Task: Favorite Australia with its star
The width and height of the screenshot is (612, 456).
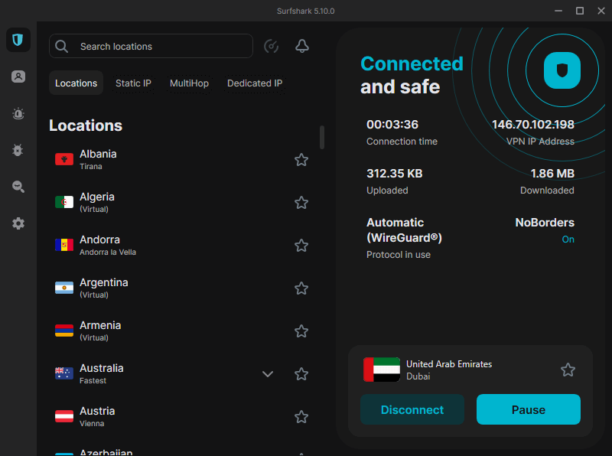Action: click(301, 374)
